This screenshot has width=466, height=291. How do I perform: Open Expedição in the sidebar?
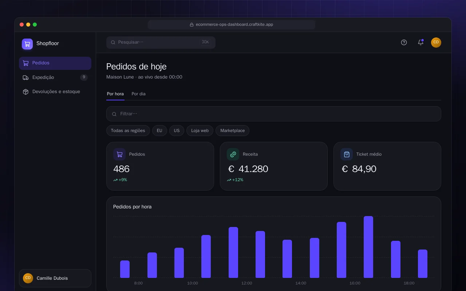tap(55, 77)
